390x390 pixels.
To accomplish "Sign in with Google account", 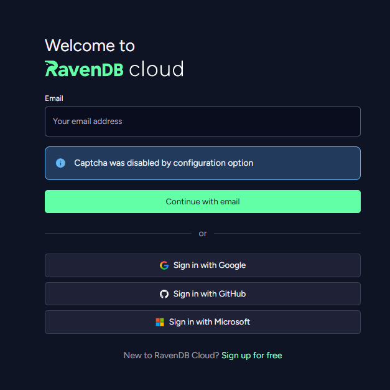I will 202,265.
